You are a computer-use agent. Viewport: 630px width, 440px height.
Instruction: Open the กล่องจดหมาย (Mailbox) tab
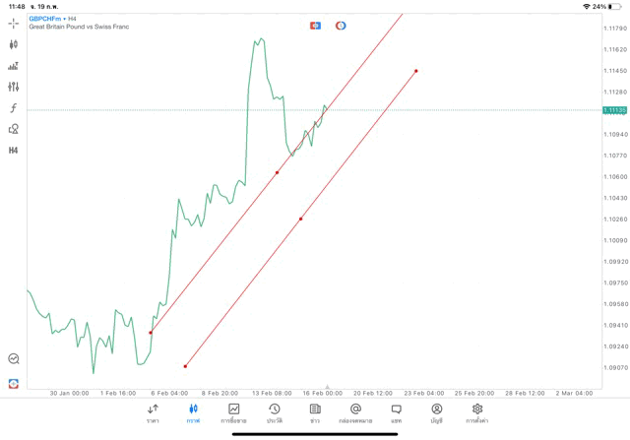point(355,412)
